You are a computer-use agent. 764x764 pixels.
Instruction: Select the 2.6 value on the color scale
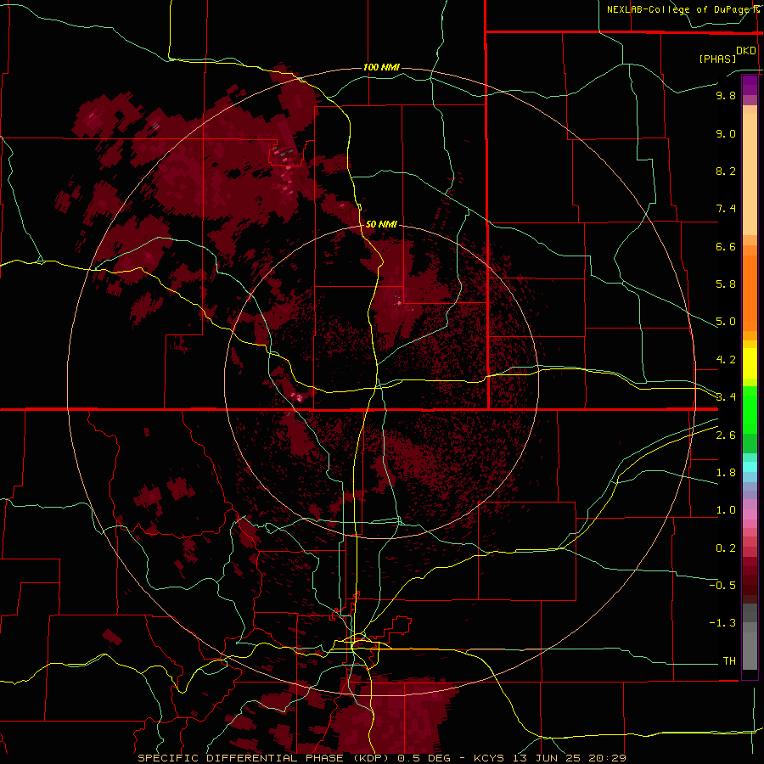click(726, 435)
